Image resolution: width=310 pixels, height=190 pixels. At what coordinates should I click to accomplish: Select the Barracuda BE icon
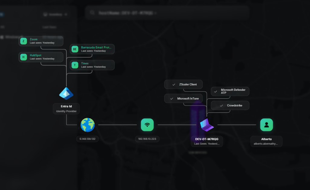click(75, 49)
